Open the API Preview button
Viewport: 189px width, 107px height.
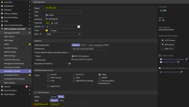168,40
